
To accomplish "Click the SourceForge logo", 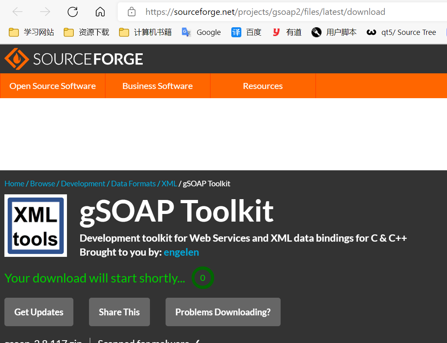I will coord(74,59).
